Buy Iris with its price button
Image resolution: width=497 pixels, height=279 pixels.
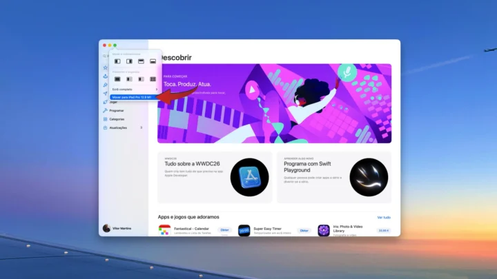point(384,230)
